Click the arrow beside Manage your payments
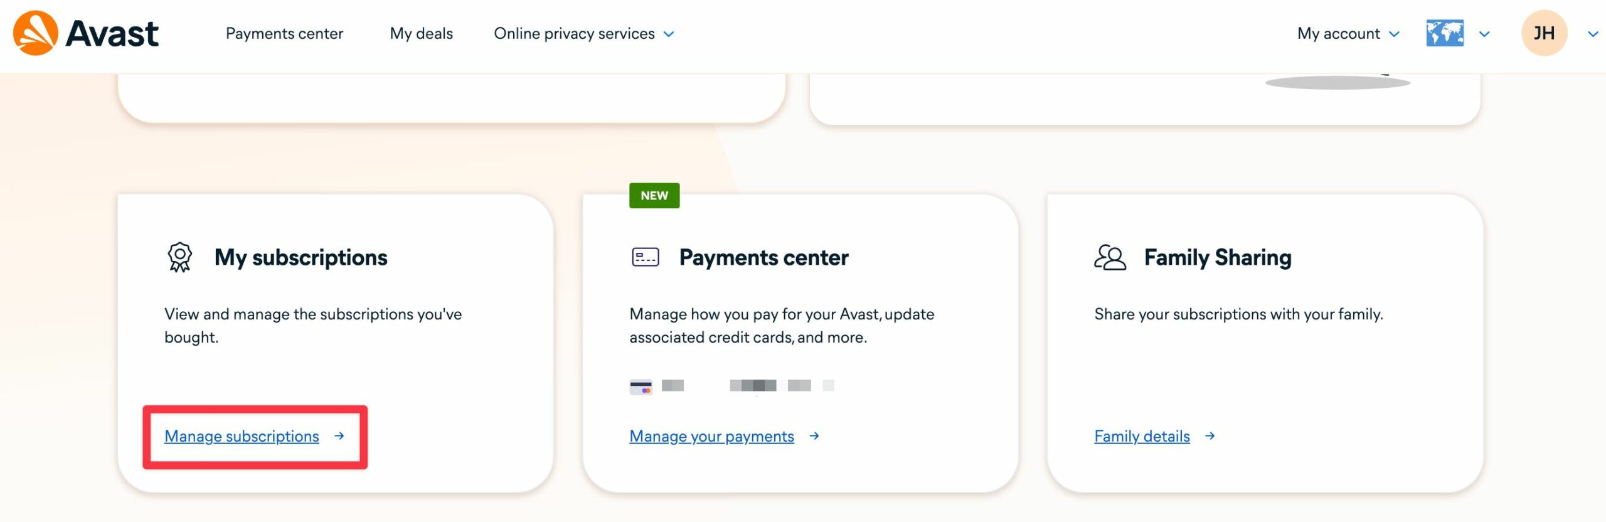This screenshot has width=1606, height=522. pos(814,435)
